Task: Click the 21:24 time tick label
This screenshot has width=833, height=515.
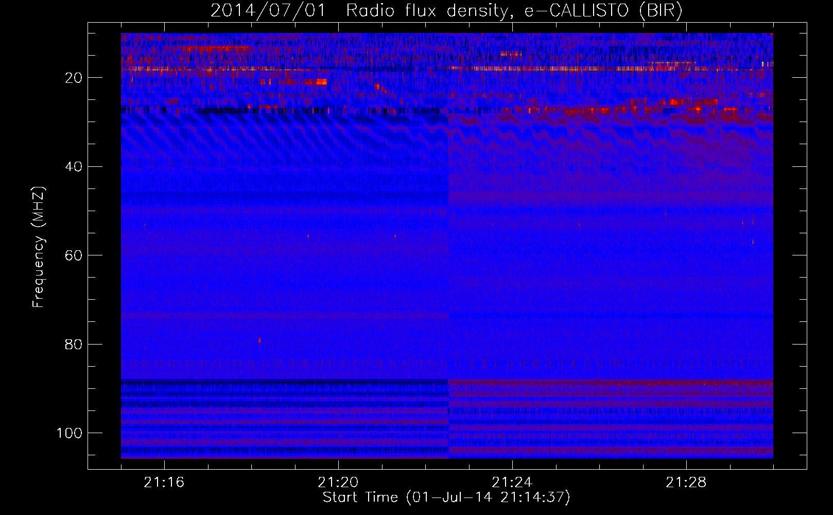Action: (512, 483)
